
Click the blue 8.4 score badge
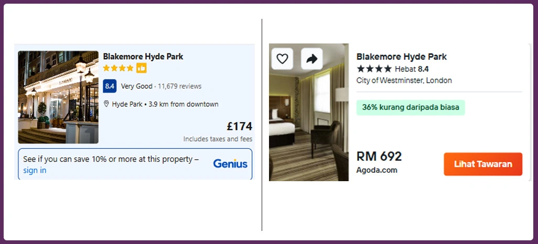click(x=110, y=86)
